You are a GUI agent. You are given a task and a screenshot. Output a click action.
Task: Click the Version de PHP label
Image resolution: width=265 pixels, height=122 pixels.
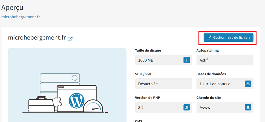click(x=148, y=97)
